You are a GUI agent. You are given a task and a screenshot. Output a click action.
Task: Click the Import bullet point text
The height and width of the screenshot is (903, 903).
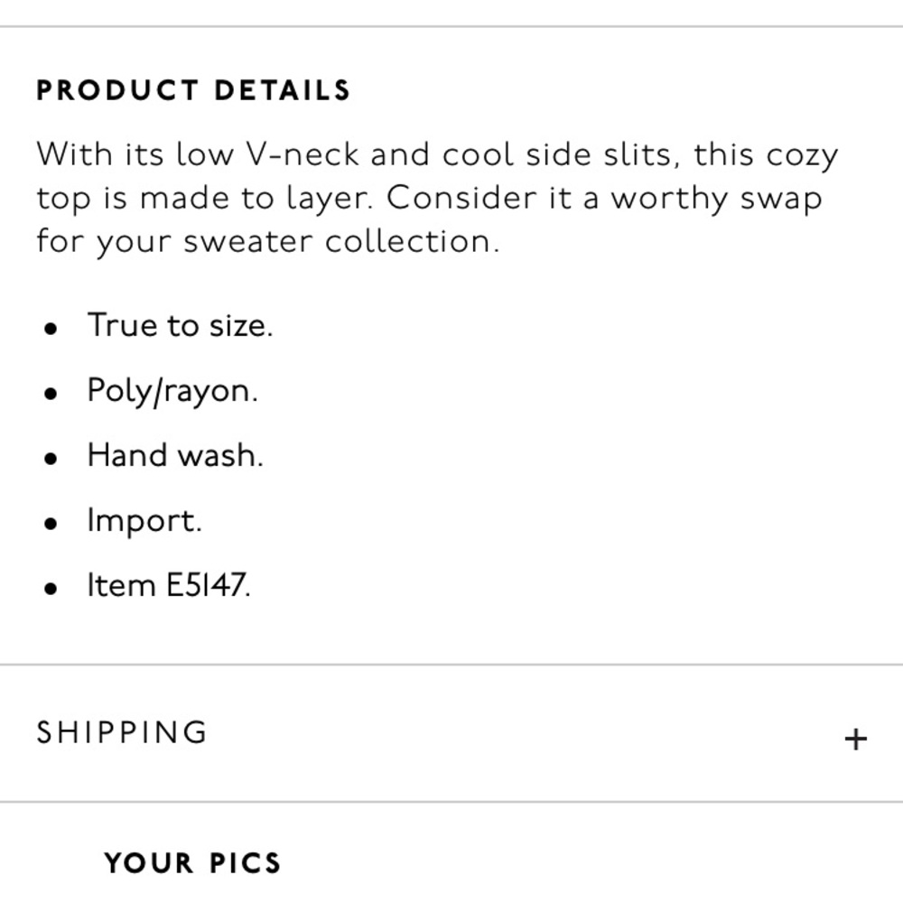144,520
